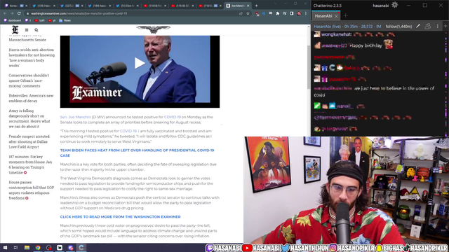The height and width of the screenshot is (252, 449).
Task: Open Harris scolds anti-abortion lawmakers story
Action: click(32, 57)
